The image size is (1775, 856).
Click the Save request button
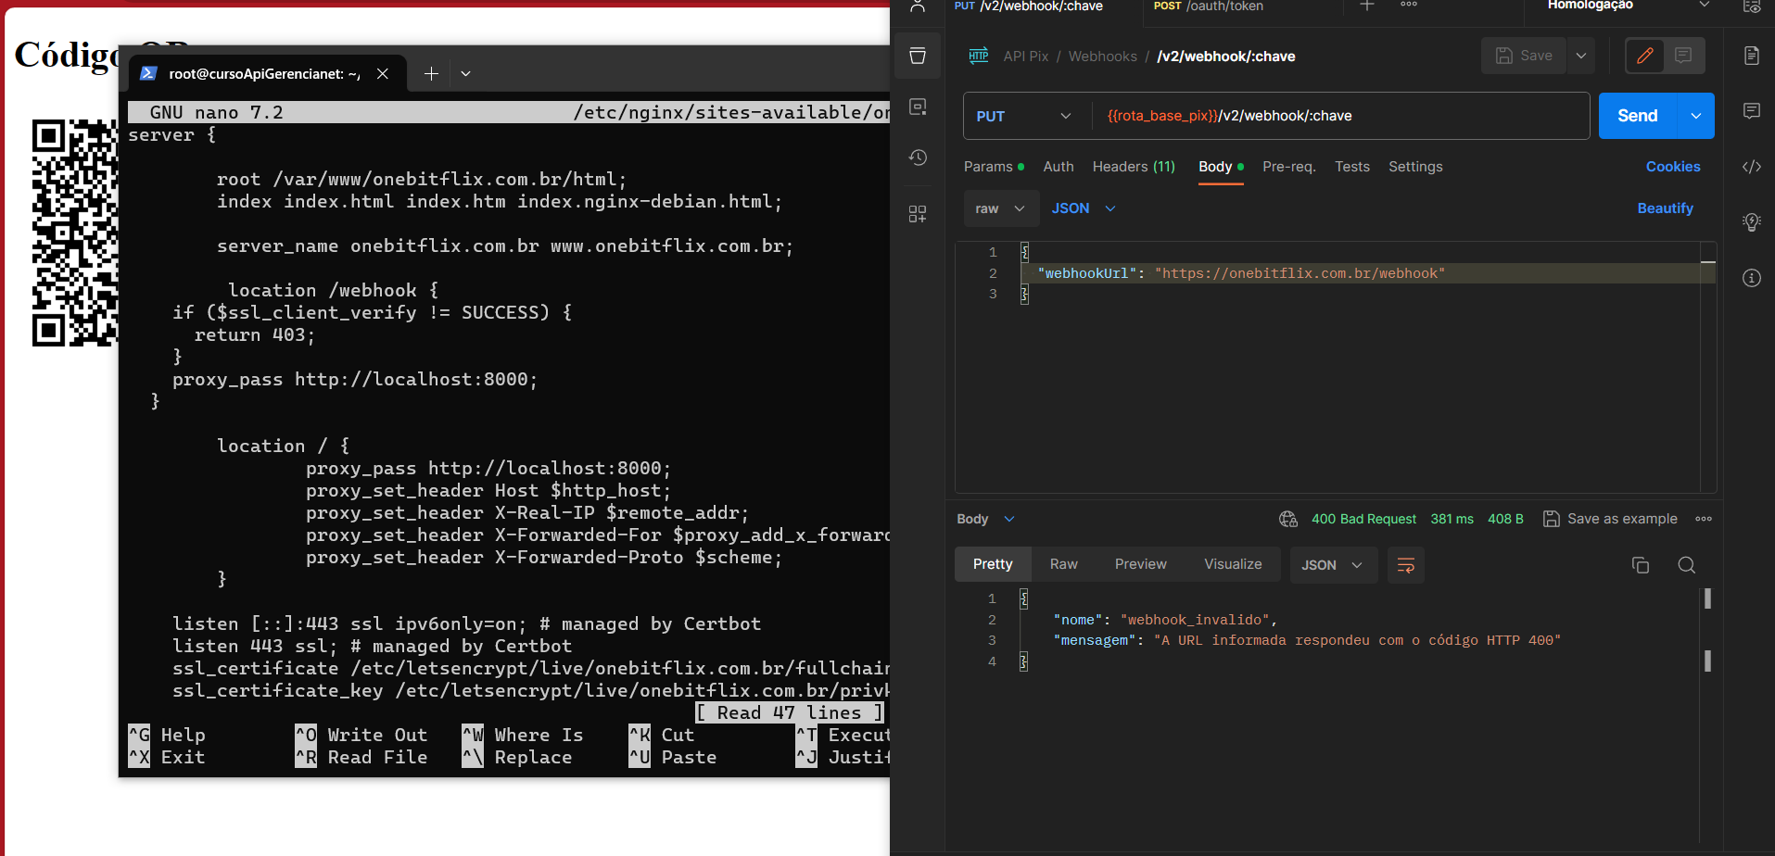tap(1524, 56)
